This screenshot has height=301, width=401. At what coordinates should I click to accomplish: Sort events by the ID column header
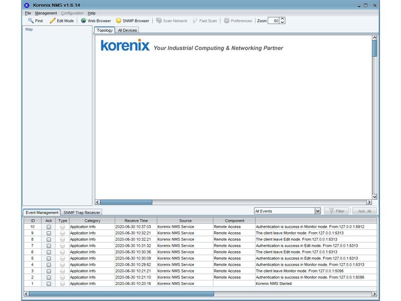coord(33,220)
